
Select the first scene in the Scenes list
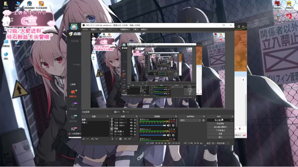click(x=95, y=119)
